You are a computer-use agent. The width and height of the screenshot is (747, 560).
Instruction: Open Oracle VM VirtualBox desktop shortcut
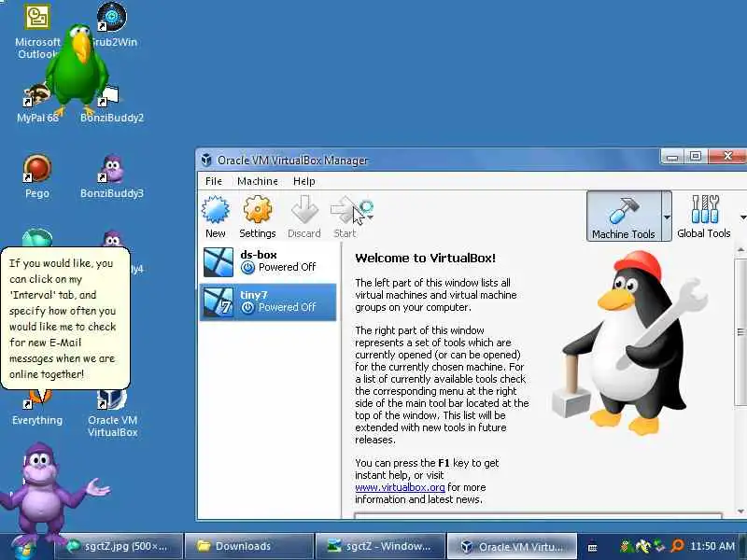point(112,413)
